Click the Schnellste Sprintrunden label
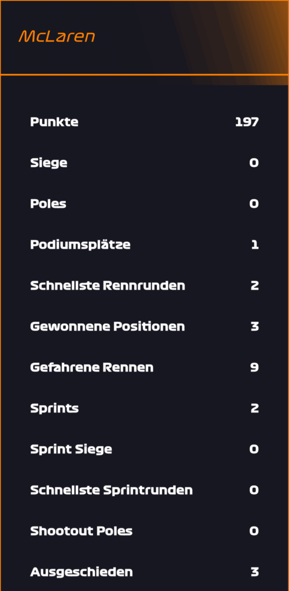The image size is (289, 591). click(x=112, y=490)
